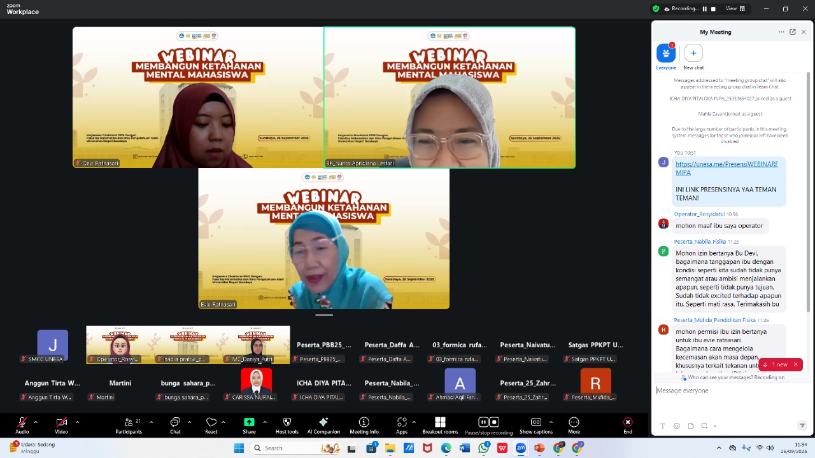Open emoji picker in chat composer
Viewport: 815px width, 458px height.
[x=676, y=426]
